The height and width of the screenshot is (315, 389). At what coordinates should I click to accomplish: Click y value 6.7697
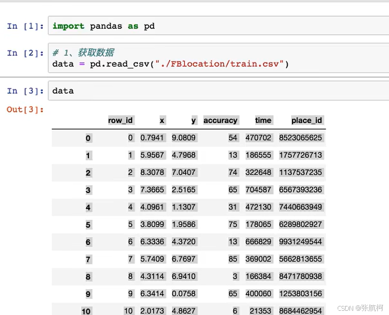[x=184, y=259]
